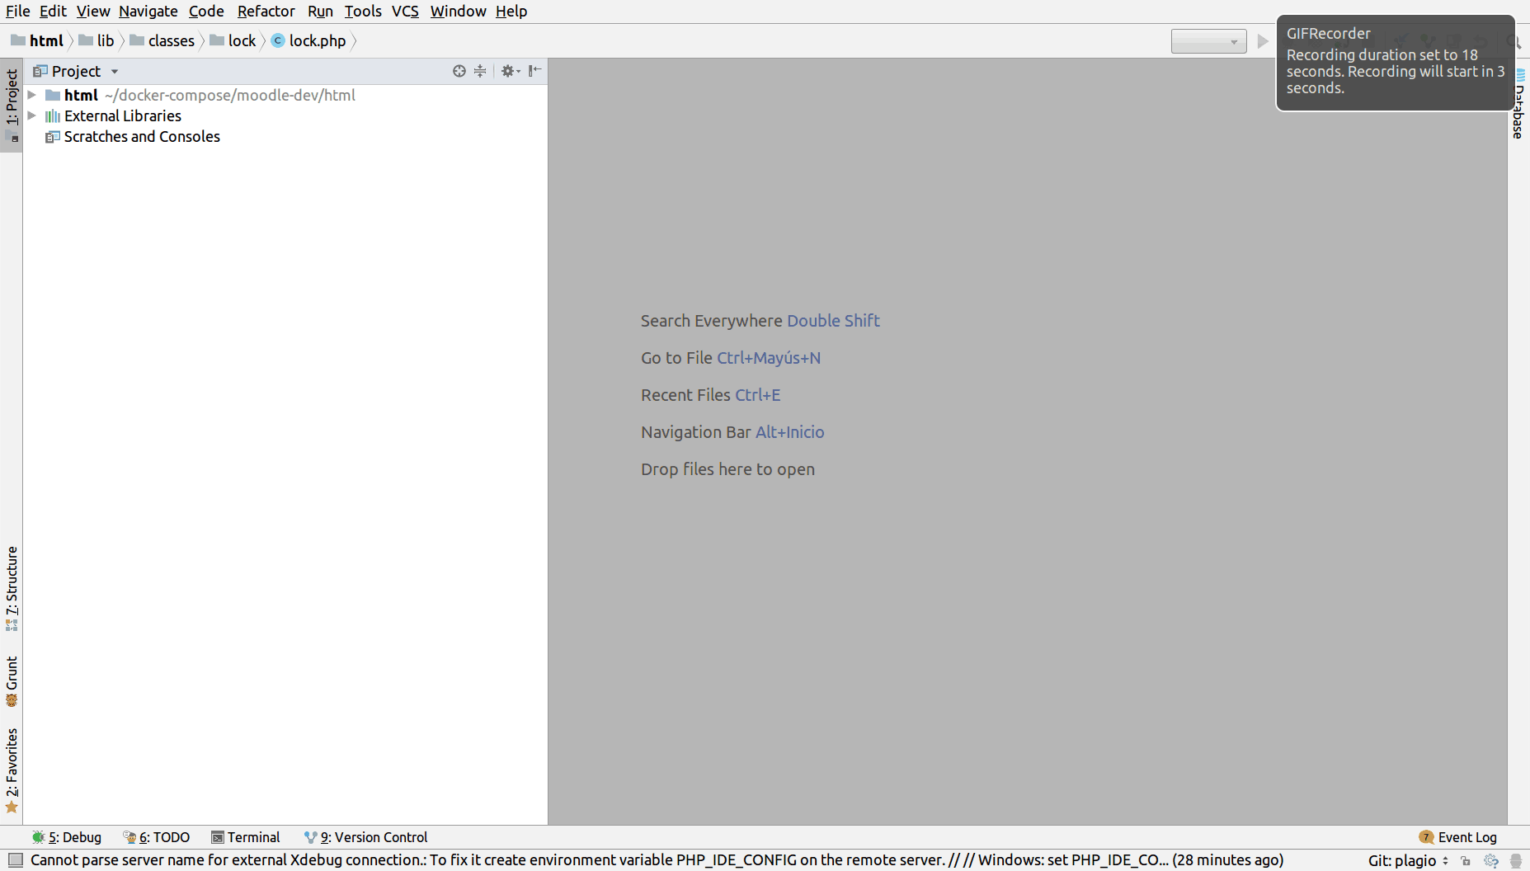Open the Navigate menu

pos(148,11)
